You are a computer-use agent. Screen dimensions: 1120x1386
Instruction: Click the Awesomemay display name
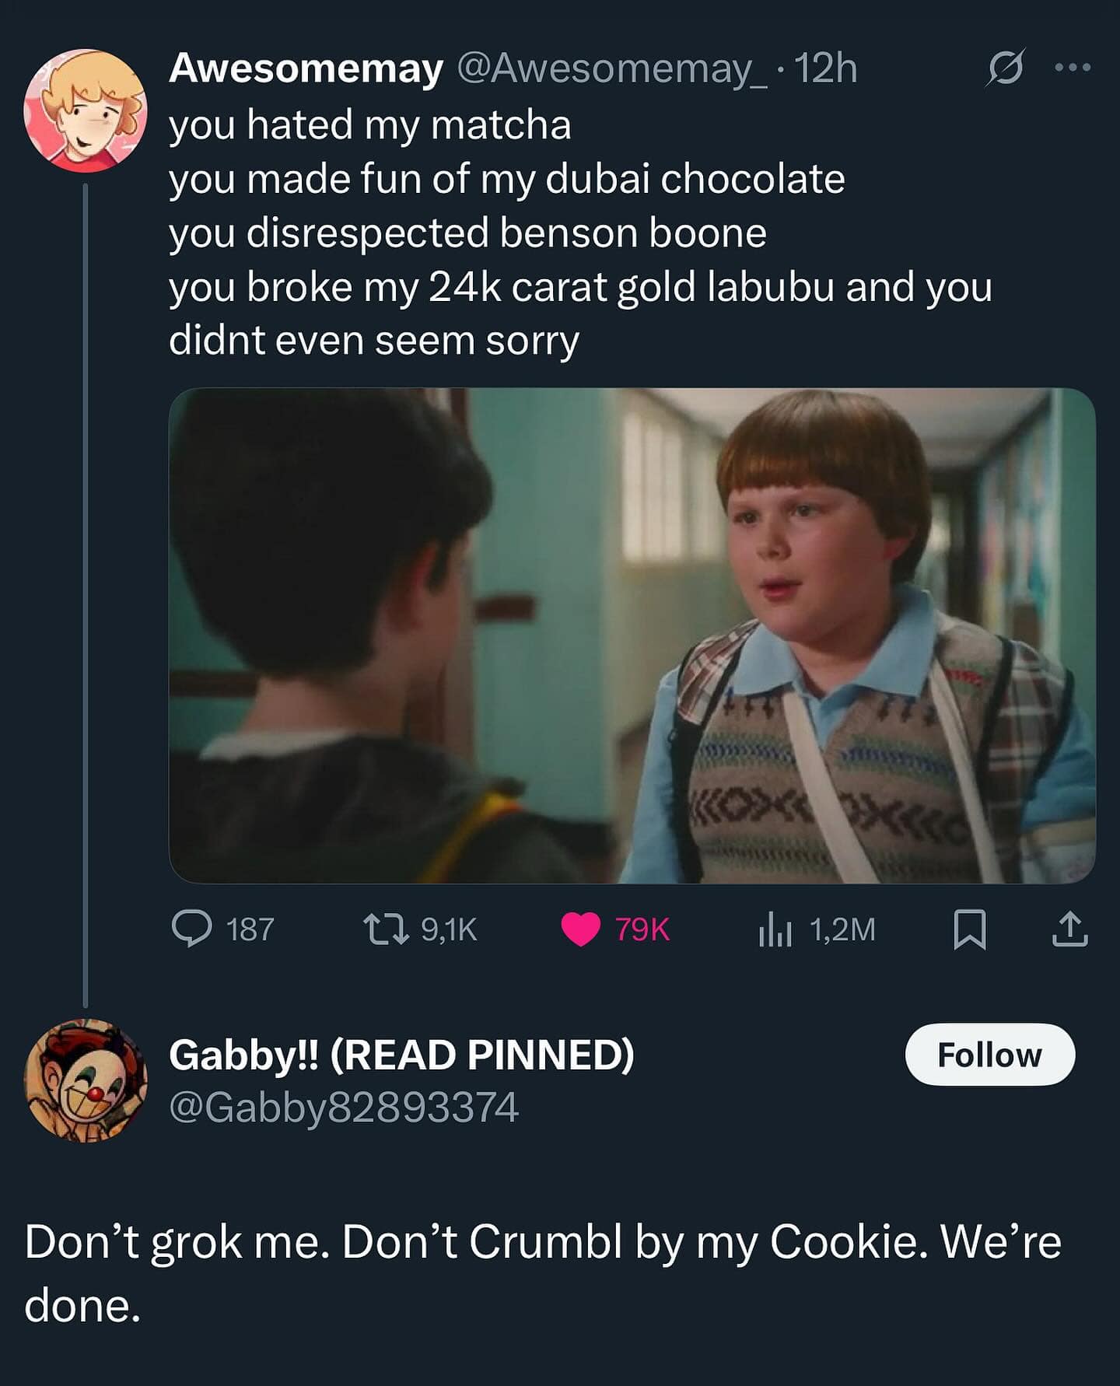tap(306, 69)
